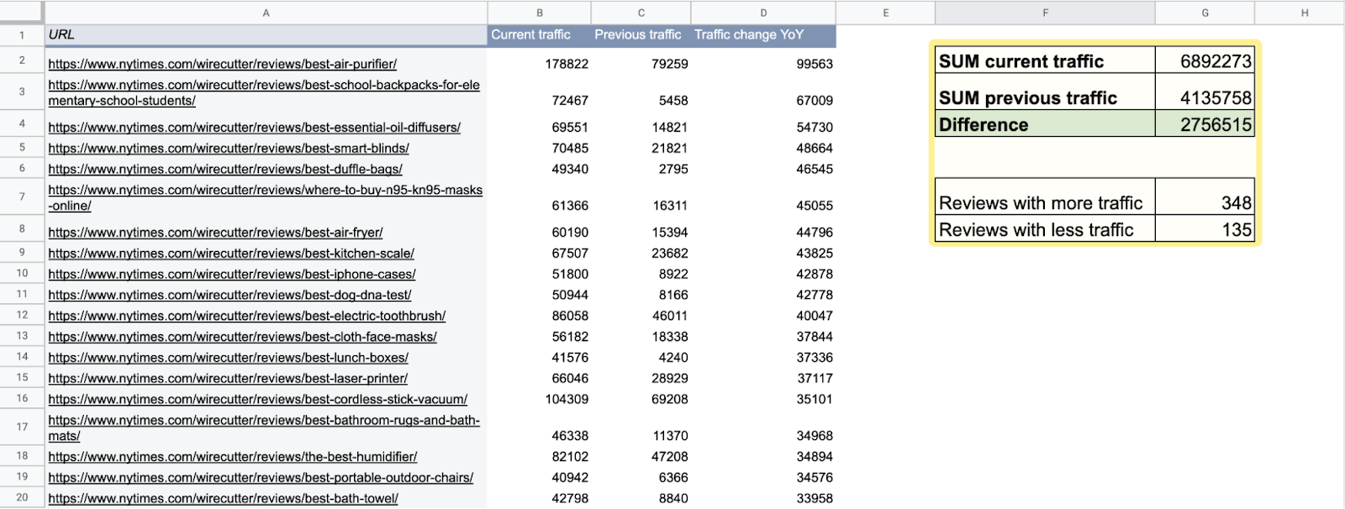The height and width of the screenshot is (509, 1345).
Task: Select previous traffic cell 28929
Action: [x=641, y=378]
